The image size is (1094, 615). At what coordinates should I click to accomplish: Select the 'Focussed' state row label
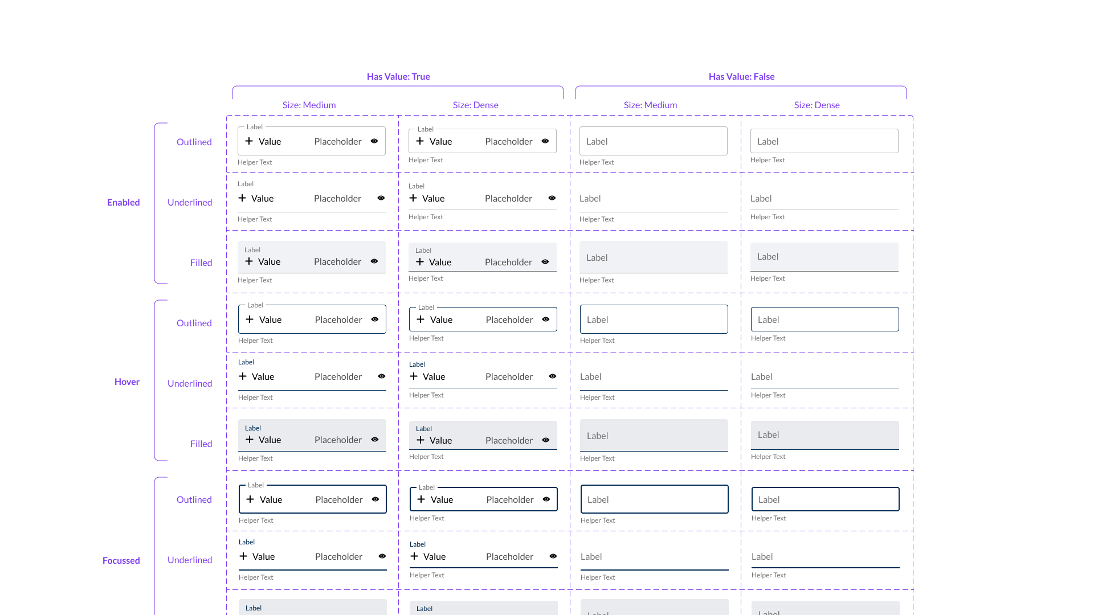[x=121, y=560]
